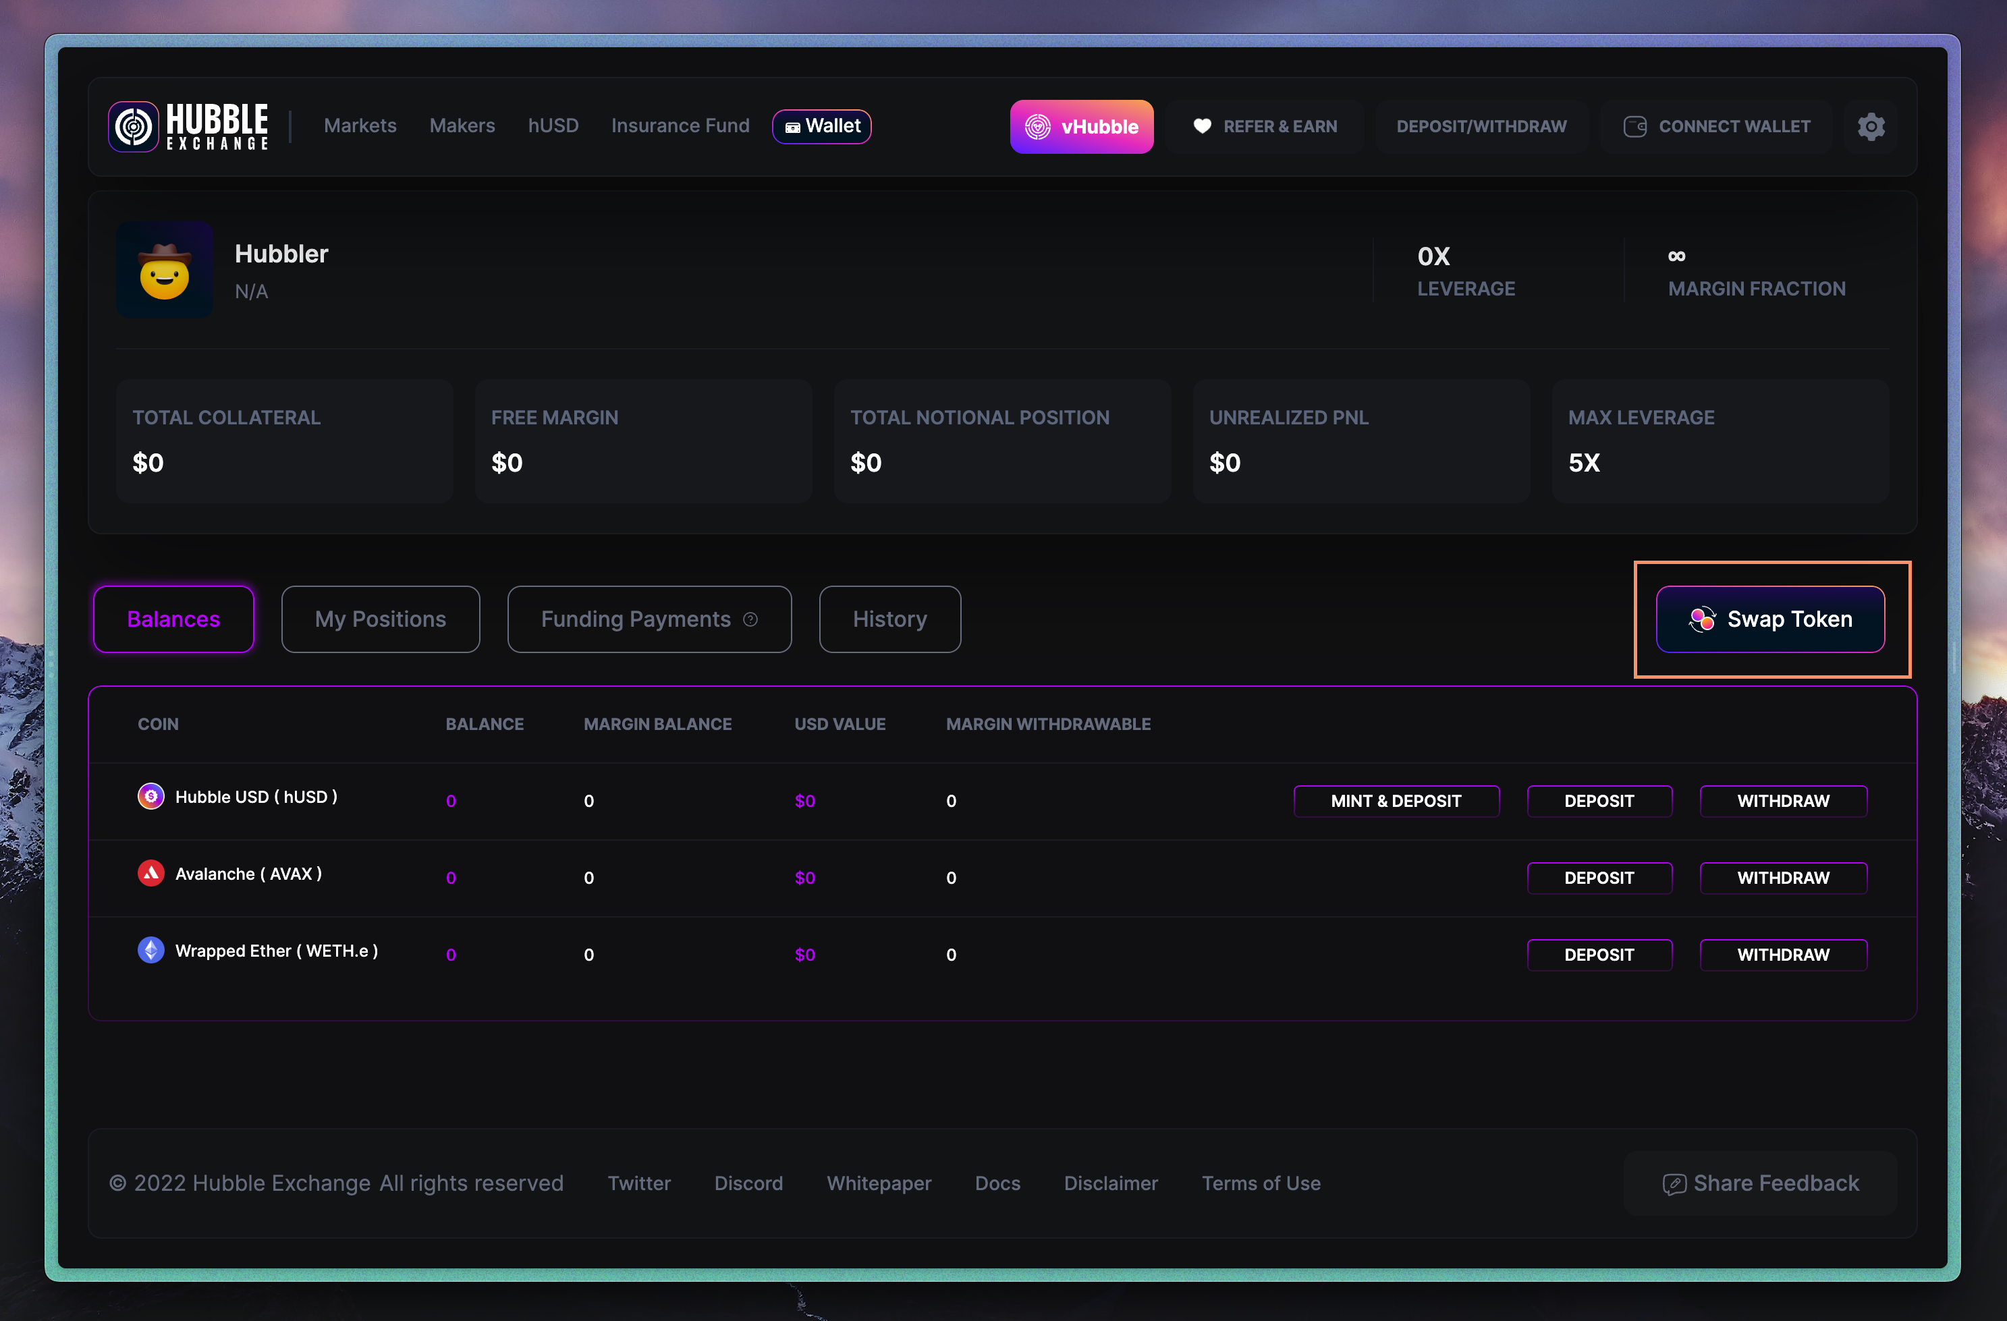Click the COIN column header
This screenshot has height=1321, width=2007.
[158, 724]
